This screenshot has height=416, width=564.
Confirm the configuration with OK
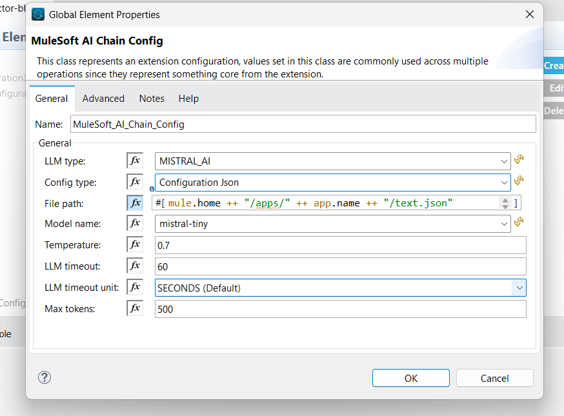[411, 378]
